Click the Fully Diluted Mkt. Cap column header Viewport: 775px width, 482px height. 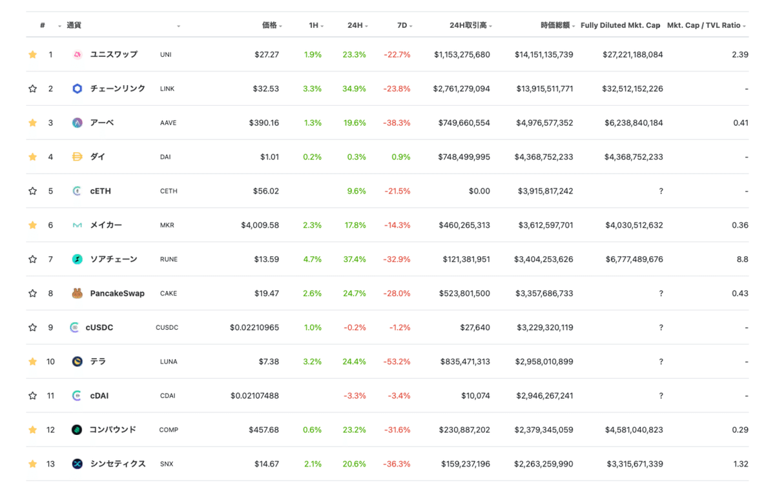pos(620,25)
